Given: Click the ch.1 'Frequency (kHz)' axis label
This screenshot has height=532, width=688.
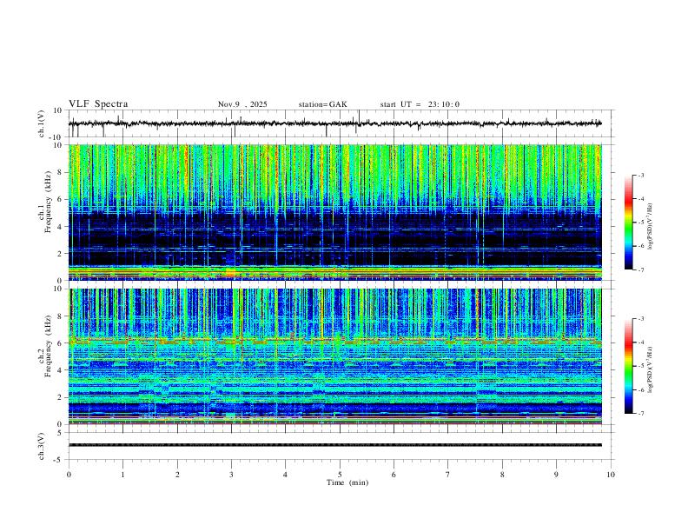Looking at the screenshot, I should click(49, 203).
